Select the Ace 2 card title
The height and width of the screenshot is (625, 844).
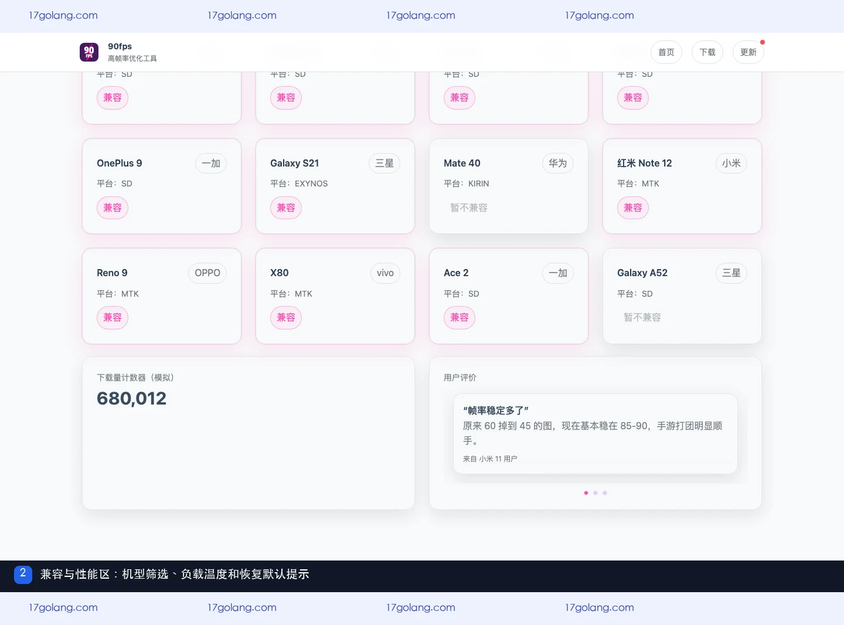(456, 273)
